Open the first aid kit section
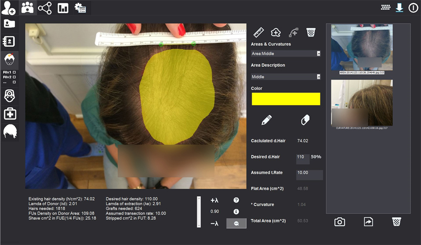 (x=9, y=114)
